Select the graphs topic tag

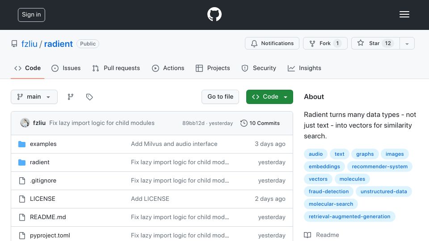click(365, 154)
